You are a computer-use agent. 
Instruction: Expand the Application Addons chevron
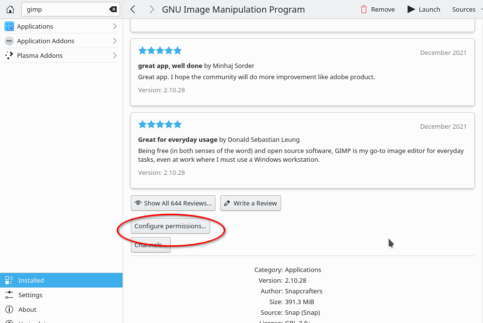(x=115, y=41)
